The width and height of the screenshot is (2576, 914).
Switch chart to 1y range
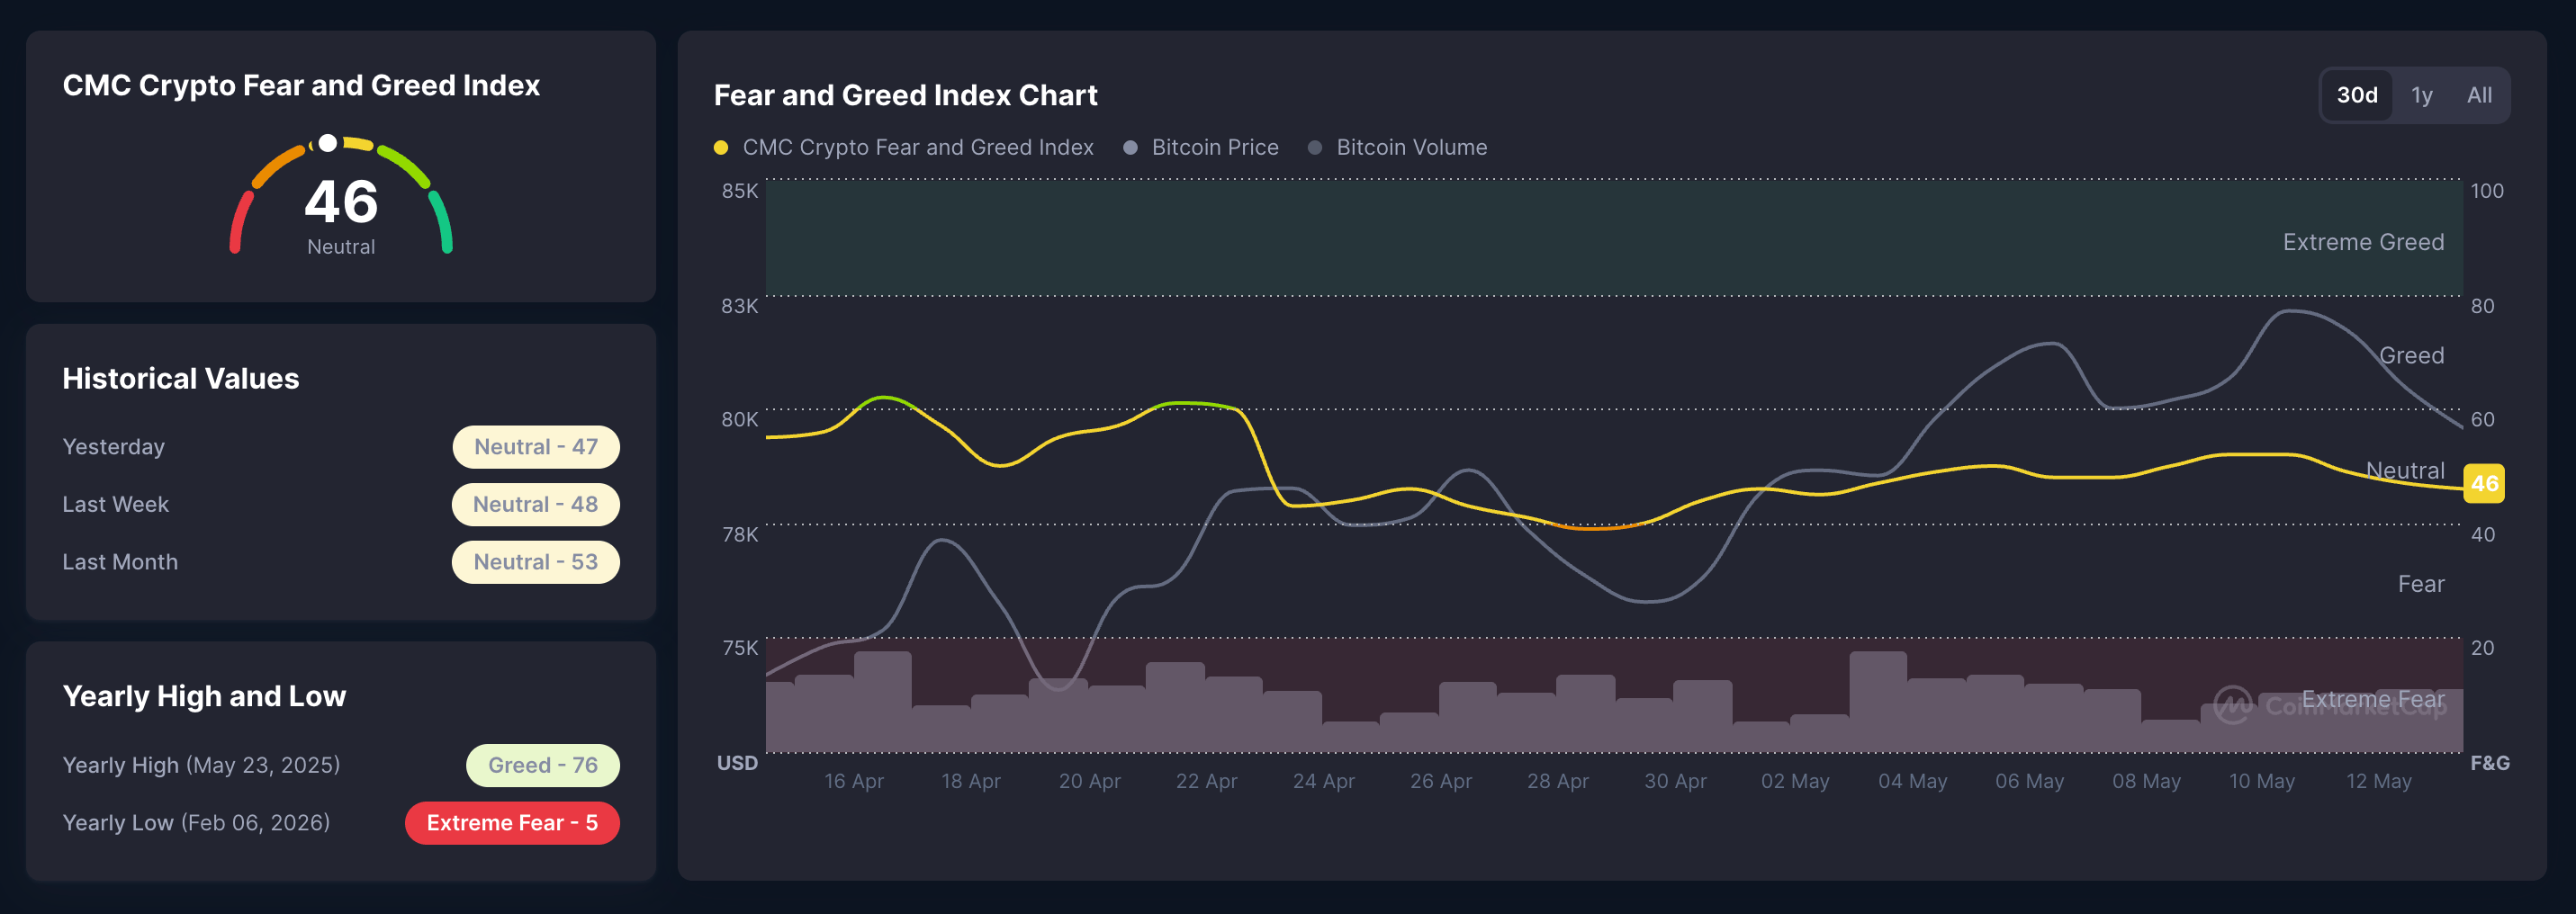click(x=2421, y=95)
